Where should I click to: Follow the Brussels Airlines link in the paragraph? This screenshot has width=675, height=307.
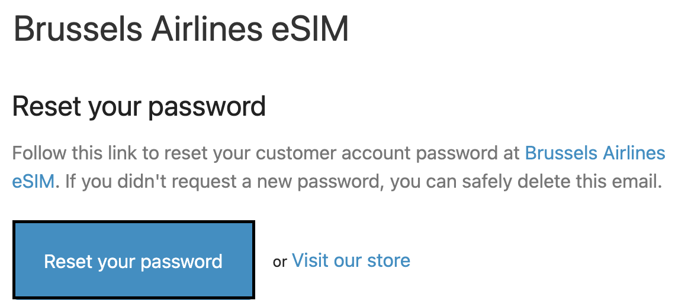coord(595,153)
